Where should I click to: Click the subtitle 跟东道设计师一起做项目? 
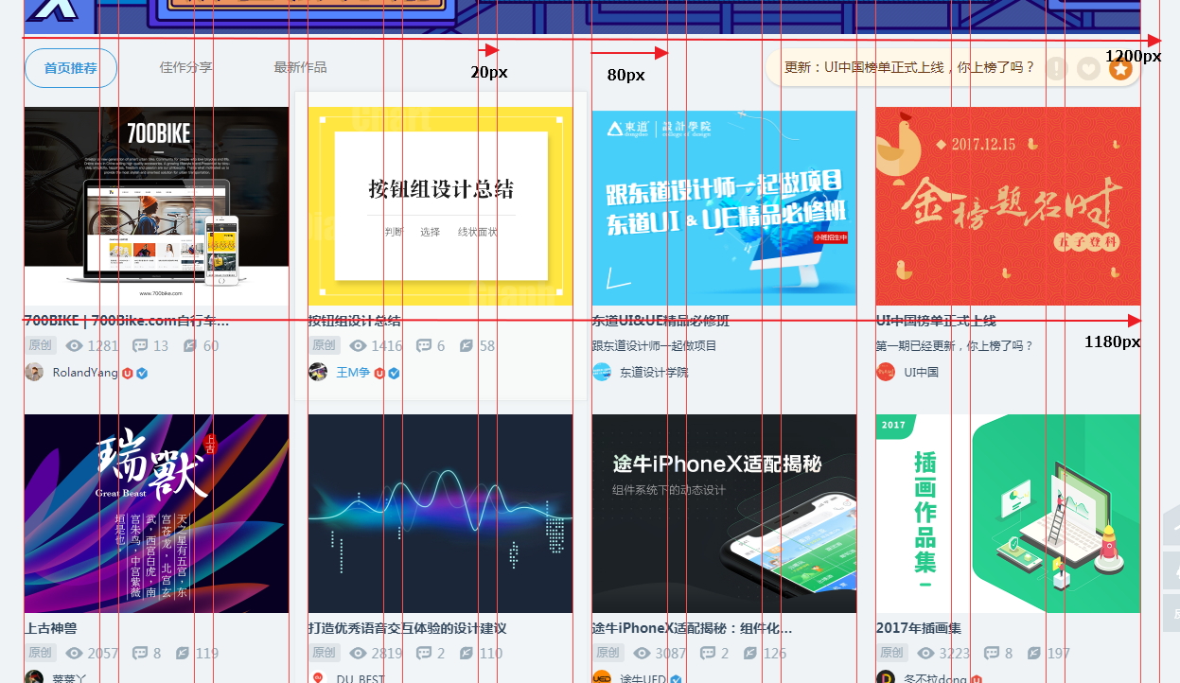point(655,346)
